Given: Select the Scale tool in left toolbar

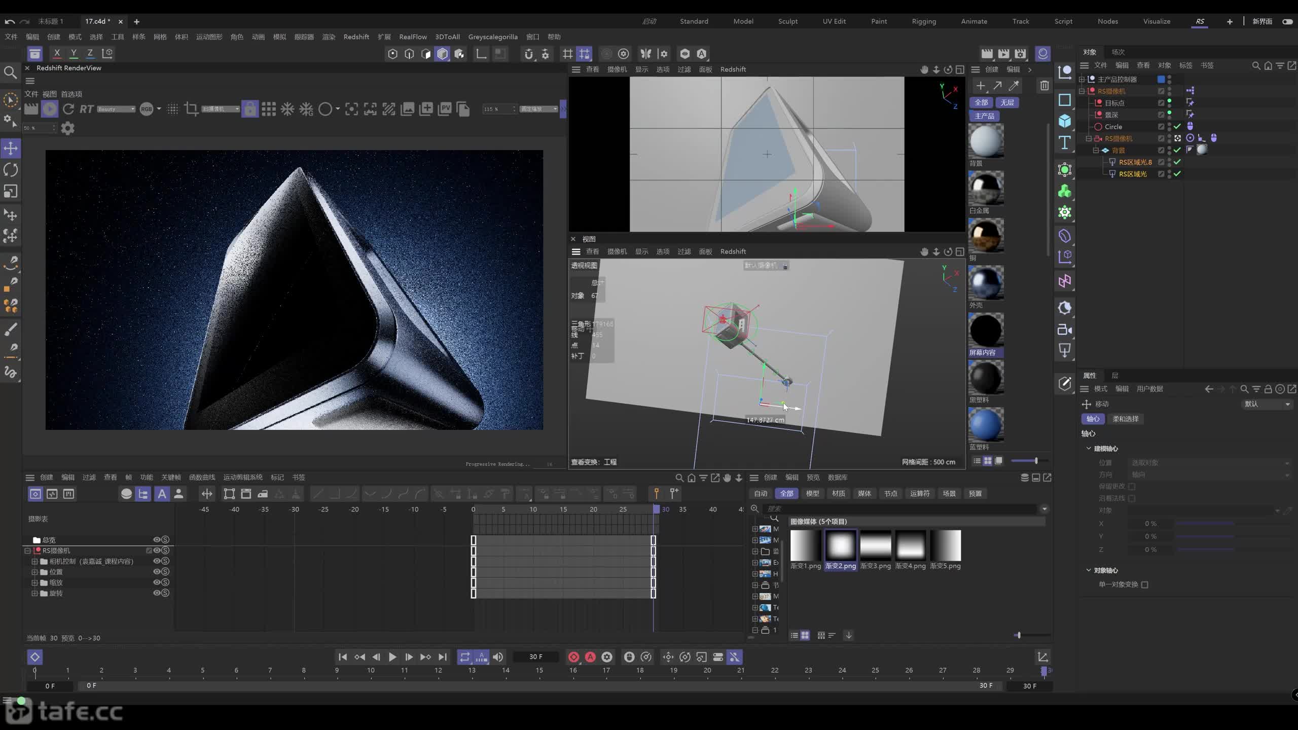Looking at the screenshot, I should pos(11,191).
